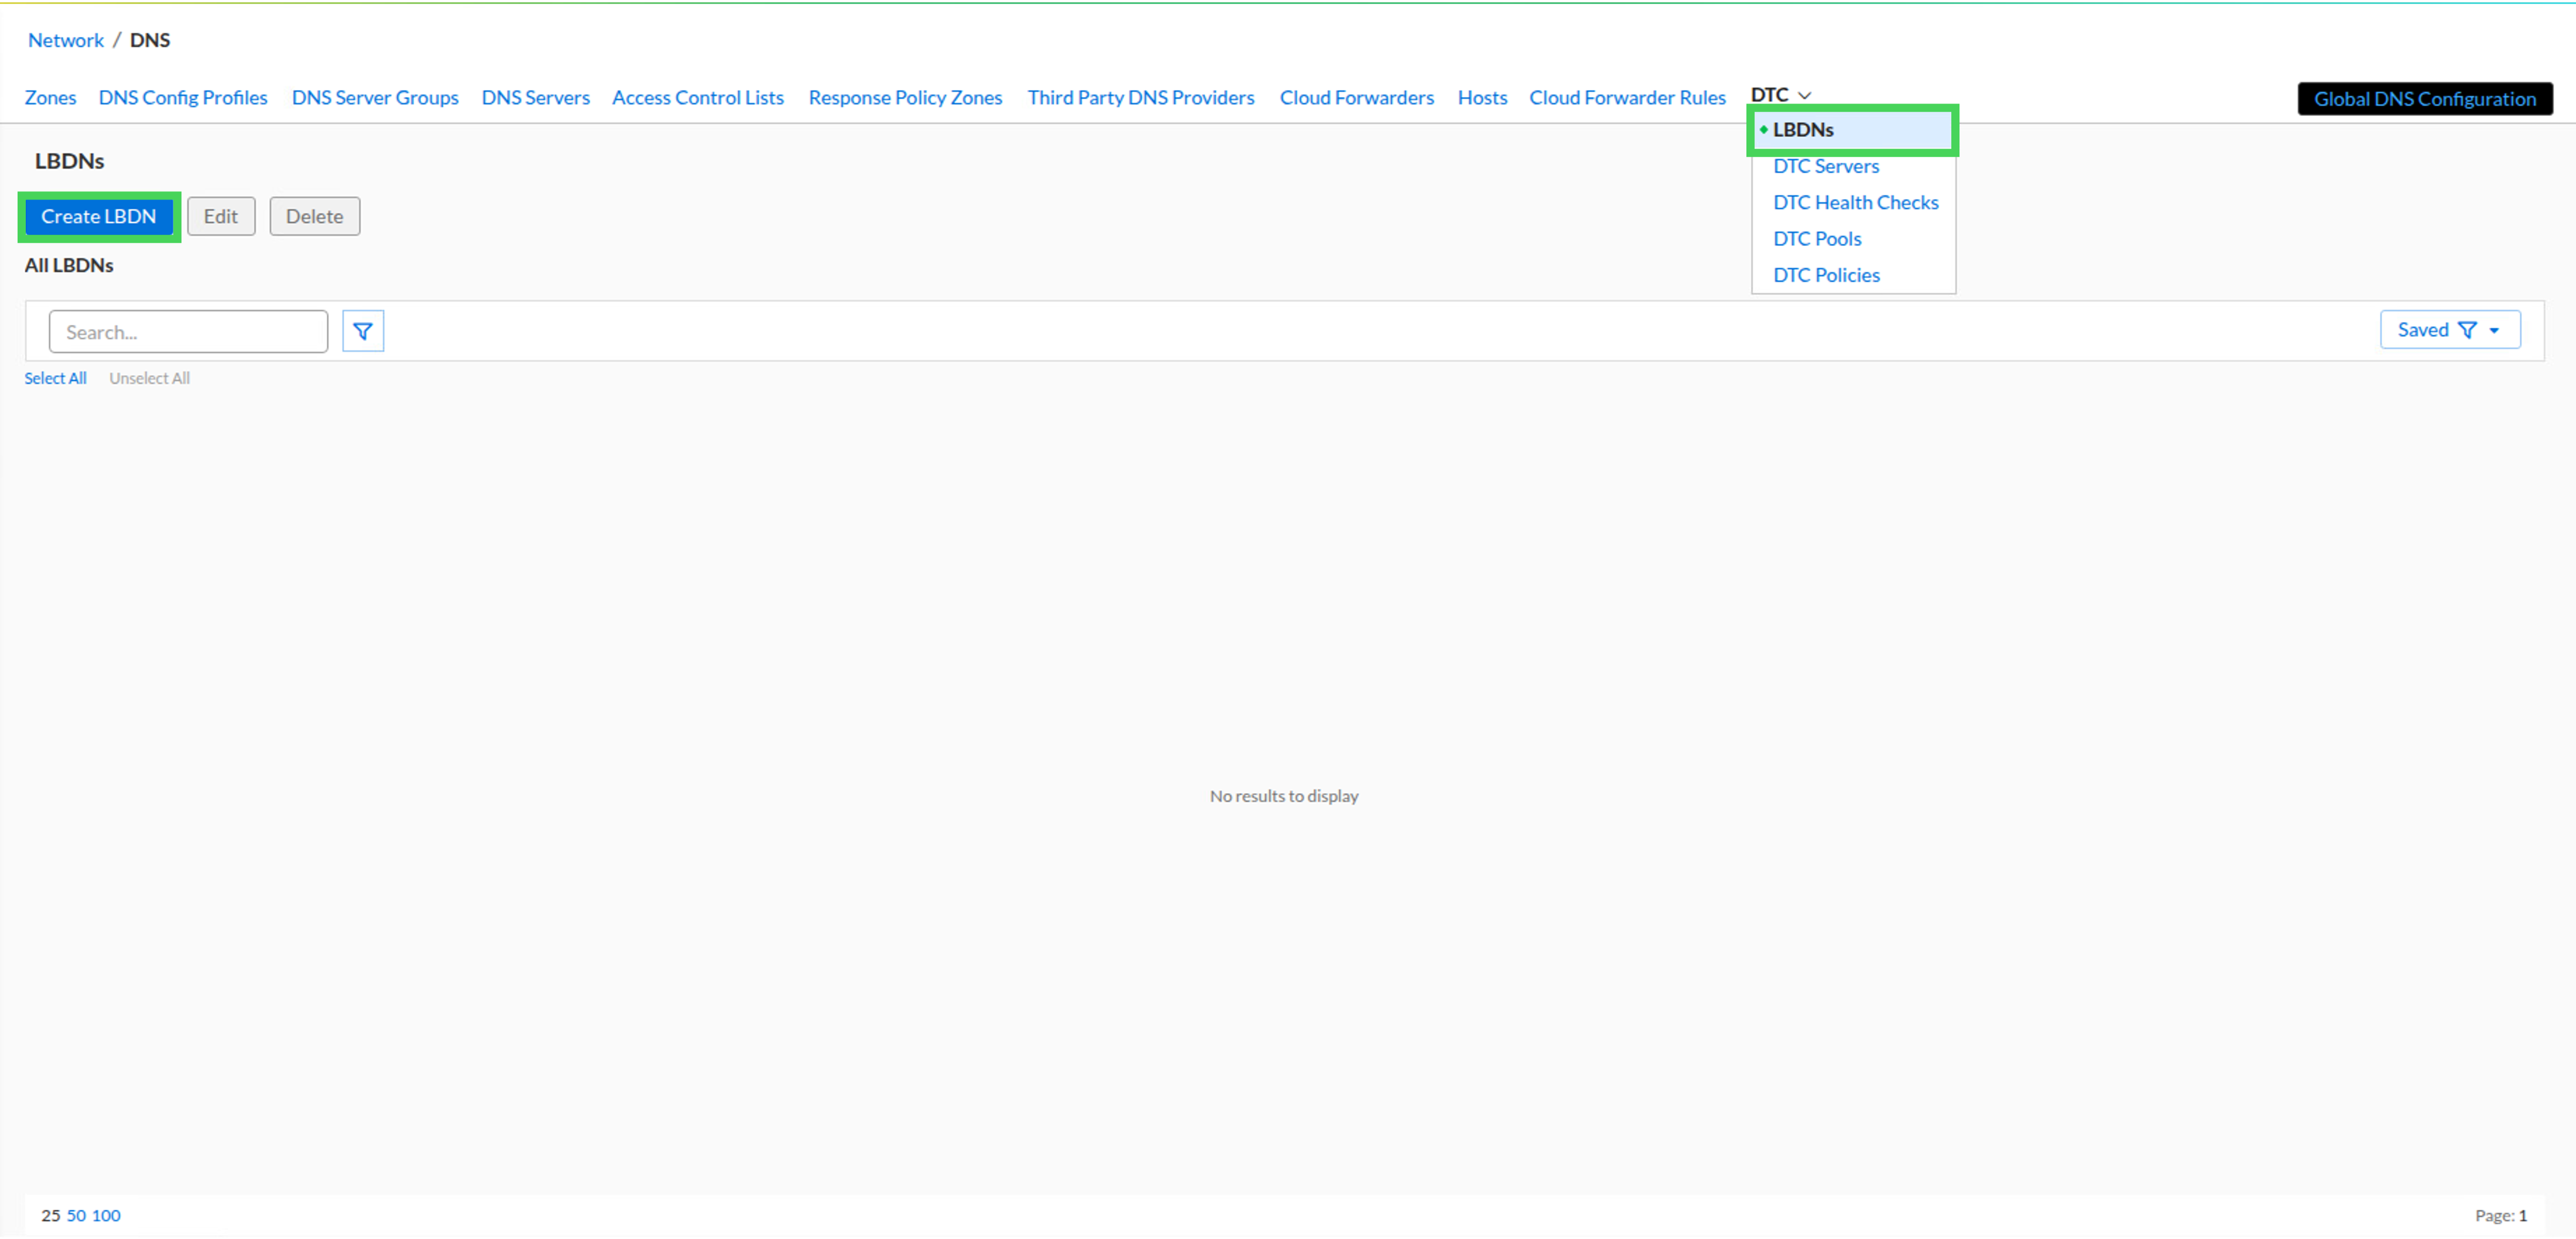Go to Response Policy Zones tab
The image size is (2576, 1239).
click(905, 98)
